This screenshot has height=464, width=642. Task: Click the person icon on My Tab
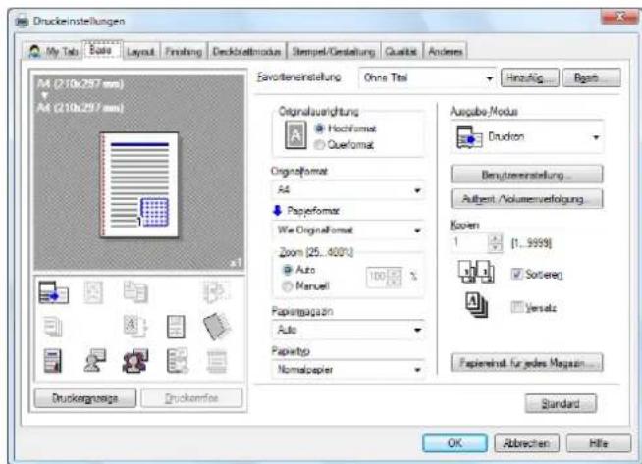click(35, 52)
